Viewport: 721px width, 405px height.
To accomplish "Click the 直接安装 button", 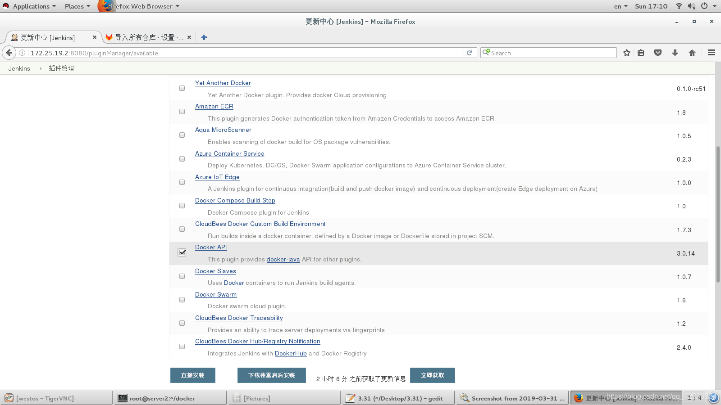I will pos(193,375).
